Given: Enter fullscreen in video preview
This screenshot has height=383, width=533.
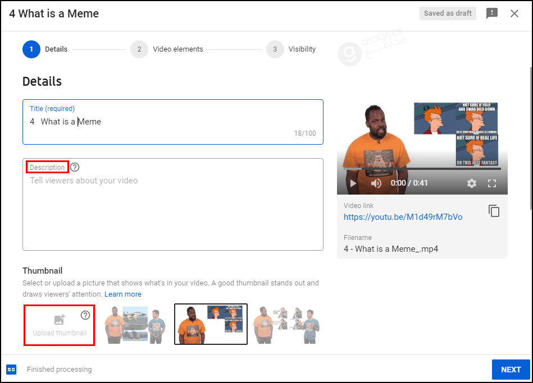Looking at the screenshot, I should 492,183.
